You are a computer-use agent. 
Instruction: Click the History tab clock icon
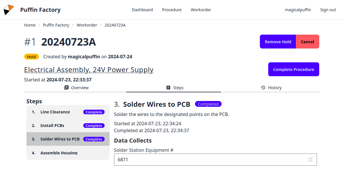(263, 88)
